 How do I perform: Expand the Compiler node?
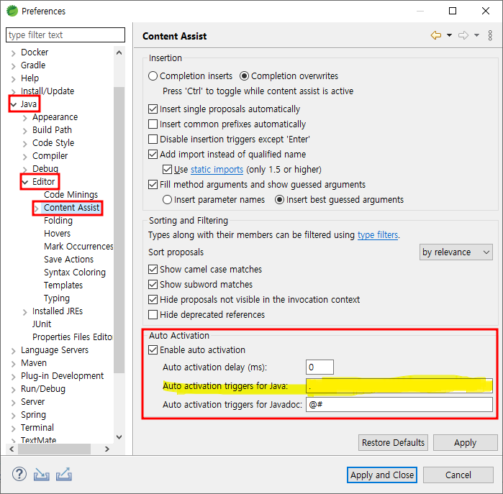pos(25,157)
